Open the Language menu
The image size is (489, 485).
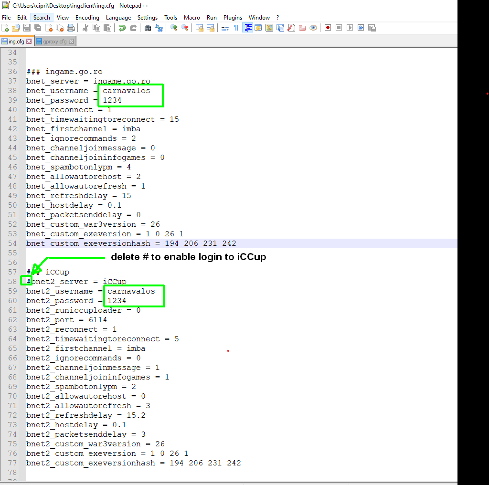pyautogui.click(x=118, y=18)
